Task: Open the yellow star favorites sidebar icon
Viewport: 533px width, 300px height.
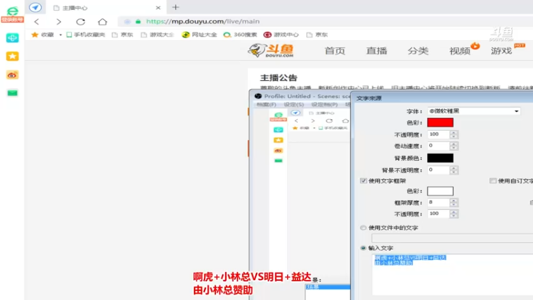Action: [x=12, y=56]
